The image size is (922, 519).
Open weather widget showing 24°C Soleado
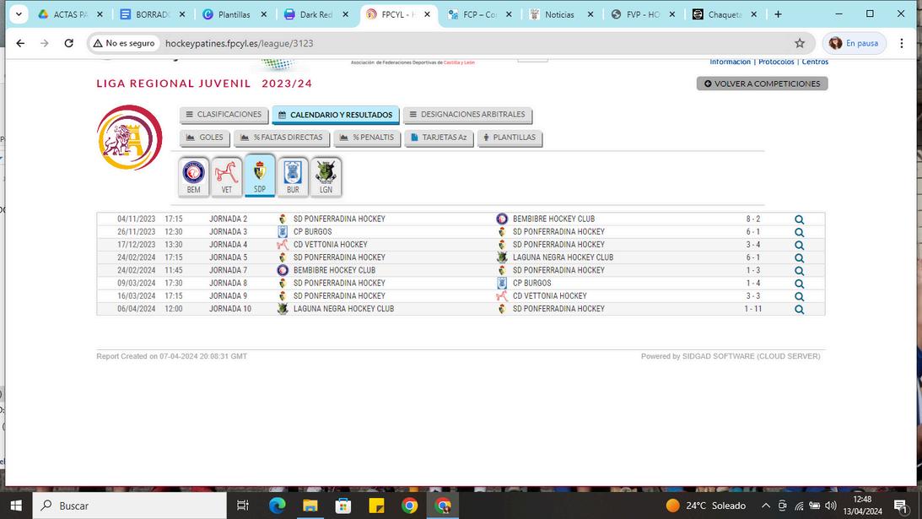tap(705, 505)
